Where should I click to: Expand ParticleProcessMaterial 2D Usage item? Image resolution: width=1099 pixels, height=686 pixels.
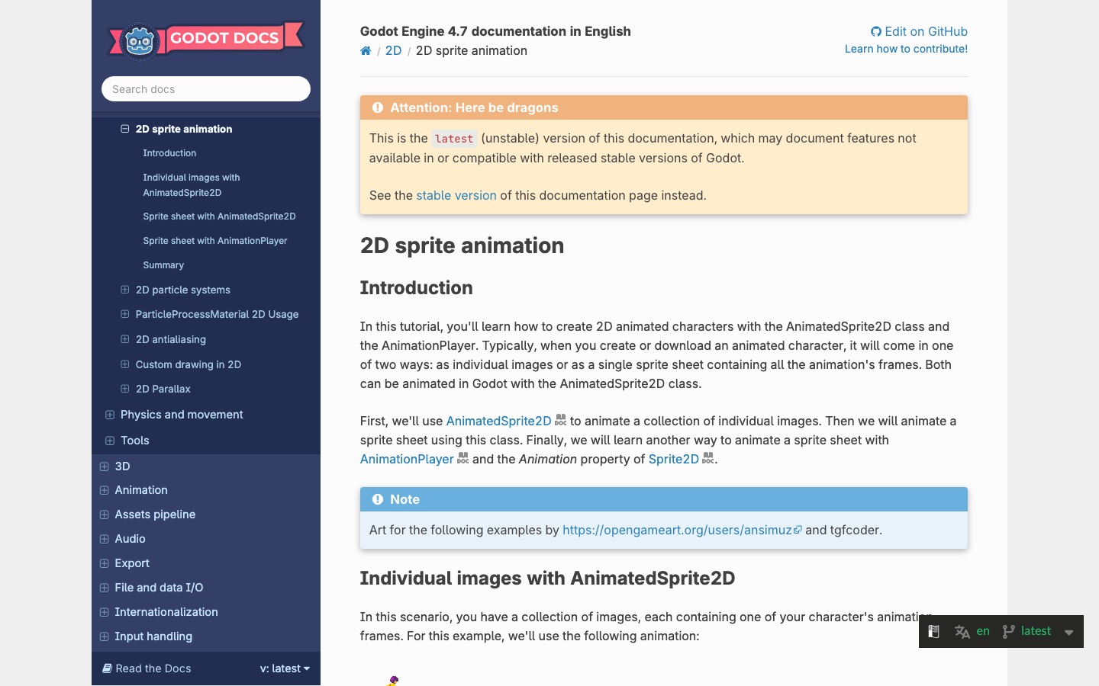click(x=124, y=314)
